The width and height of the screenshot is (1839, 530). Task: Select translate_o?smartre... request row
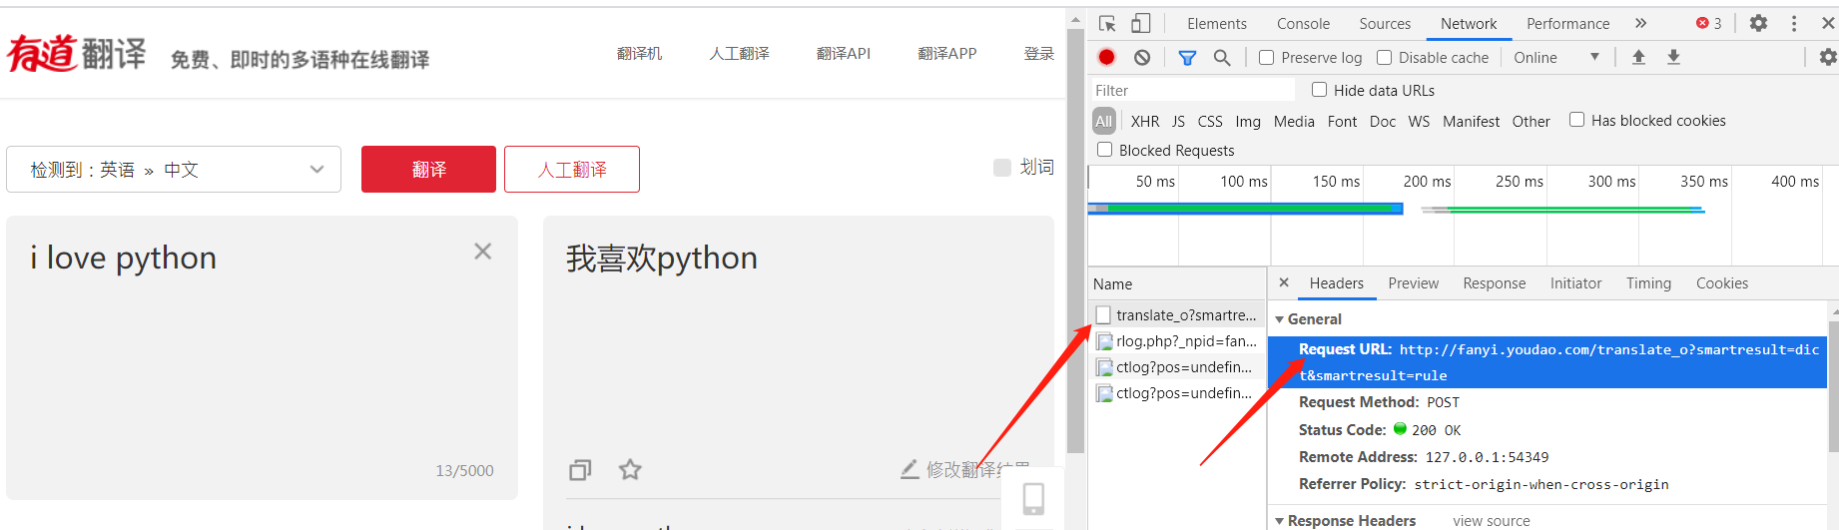[1177, 314]
